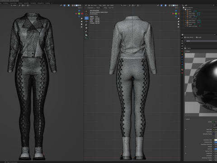The image size is (217, 163).
Task: Toggle overlays in right viewport header
Action: coord(165,5)
